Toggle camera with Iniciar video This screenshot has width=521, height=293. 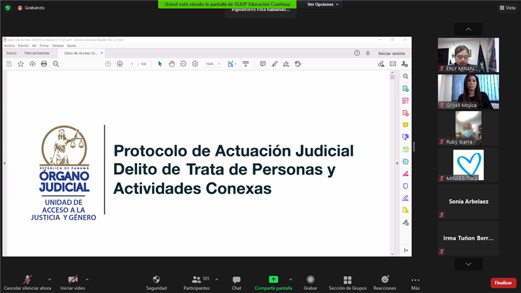pos(73,283)
